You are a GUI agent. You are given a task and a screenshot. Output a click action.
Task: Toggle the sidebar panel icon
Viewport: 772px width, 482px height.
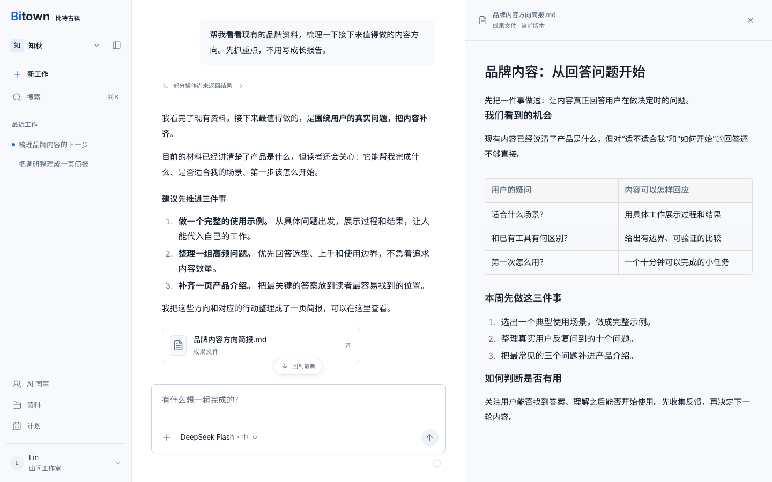point(116,46)
